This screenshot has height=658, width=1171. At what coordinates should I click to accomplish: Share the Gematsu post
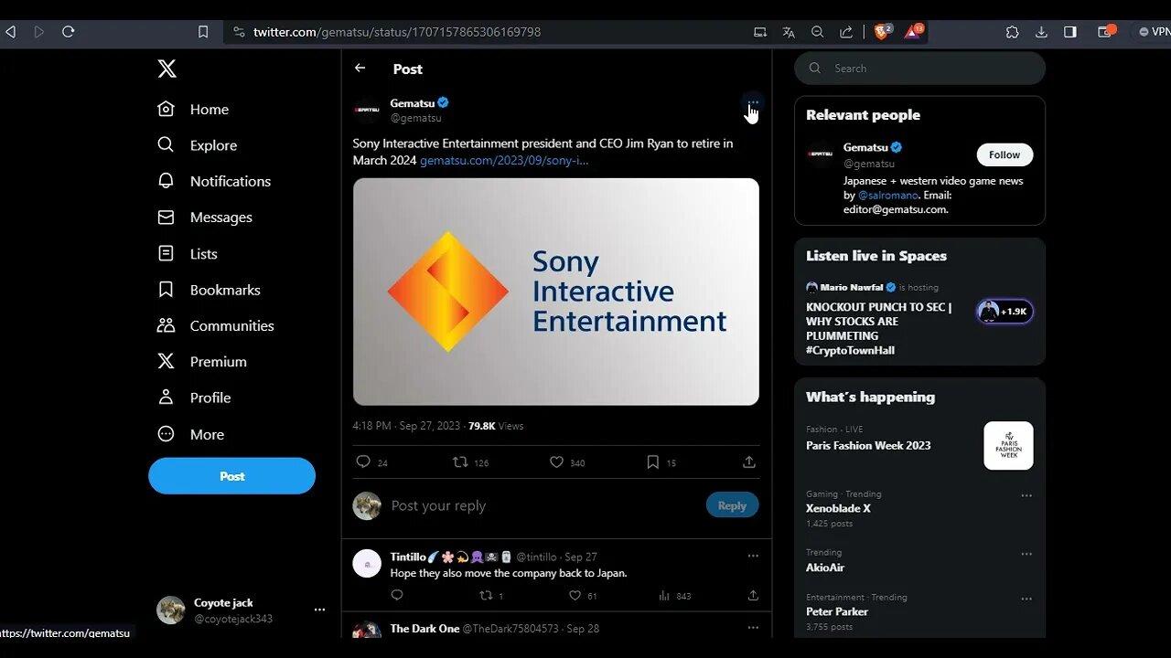coord(749,462)
